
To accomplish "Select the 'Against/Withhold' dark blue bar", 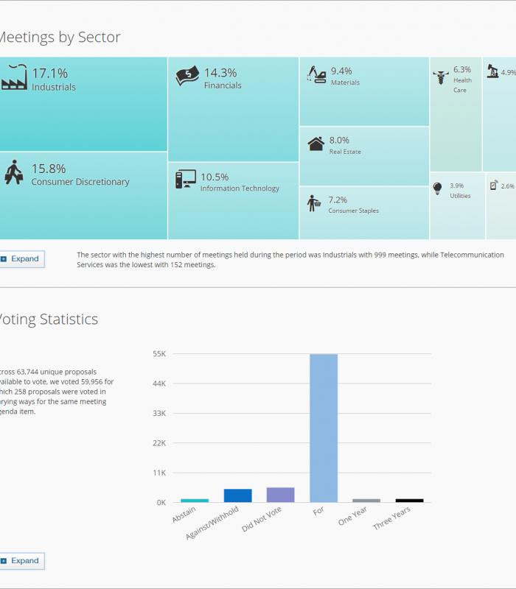I will click(x=238, y=495).
